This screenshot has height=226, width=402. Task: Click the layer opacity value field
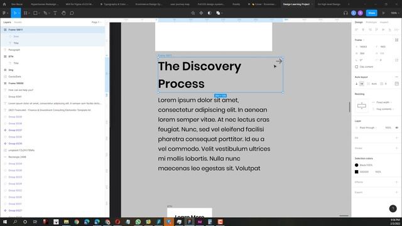388,127
